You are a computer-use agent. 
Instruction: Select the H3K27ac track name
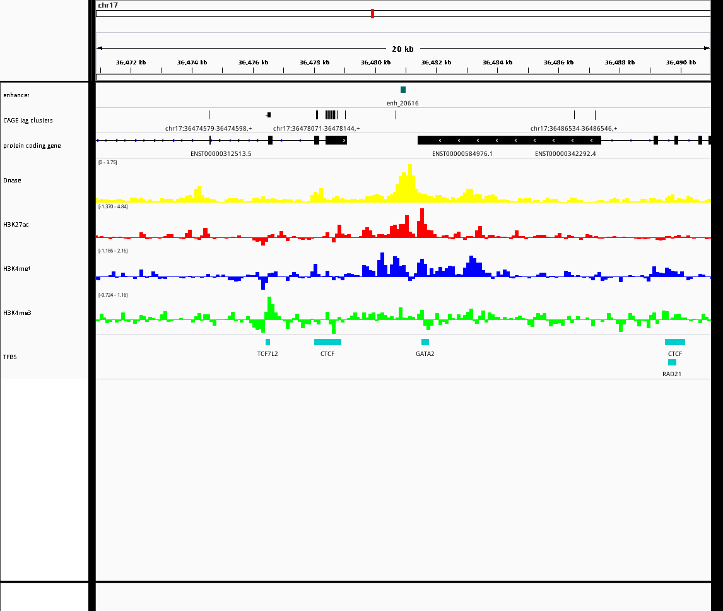click(16, 225)
